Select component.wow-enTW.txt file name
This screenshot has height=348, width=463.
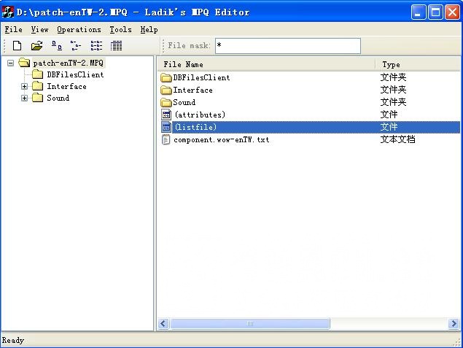coord(222,140)
